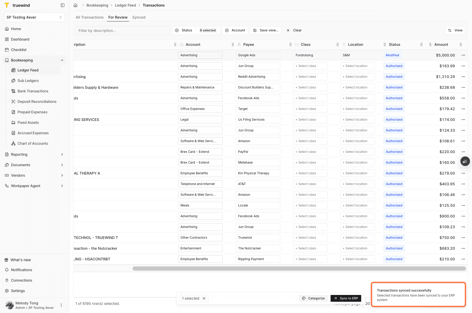The width and height of the screenshot is (472, 313).
Task: Open row actions for the $5,000.00 transaction
Action: tap(463, 55)
